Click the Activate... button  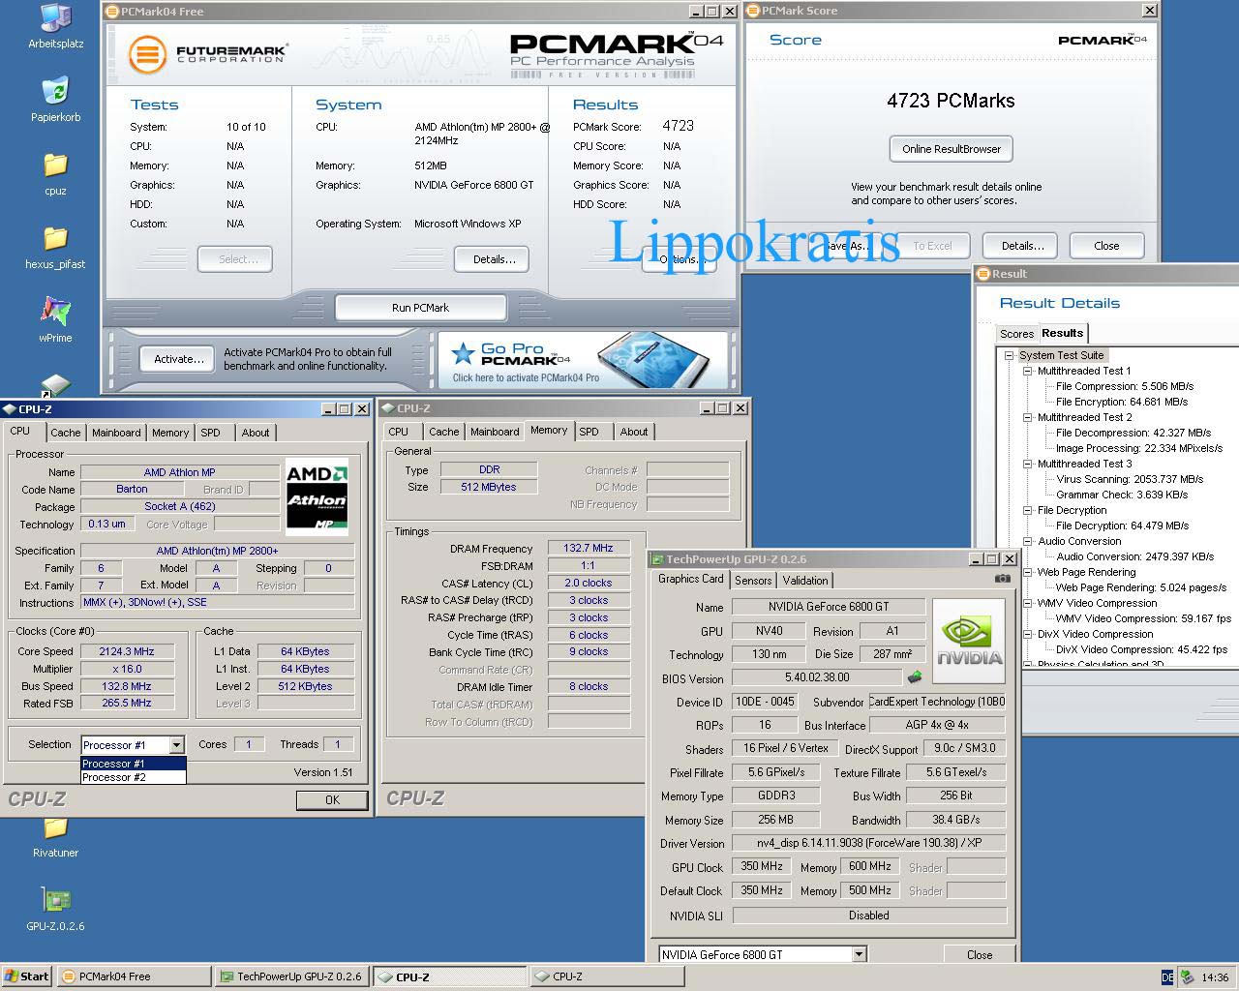[179, 359]
